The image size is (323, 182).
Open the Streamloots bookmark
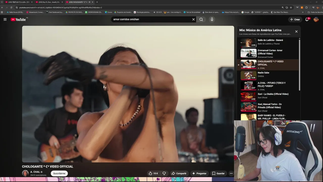click(x=35, y=12)
